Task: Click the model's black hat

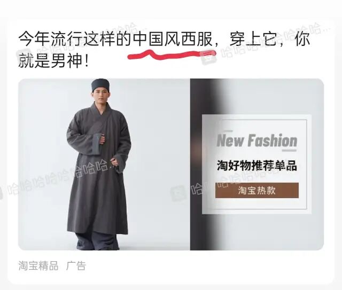Action: [100, 85]
